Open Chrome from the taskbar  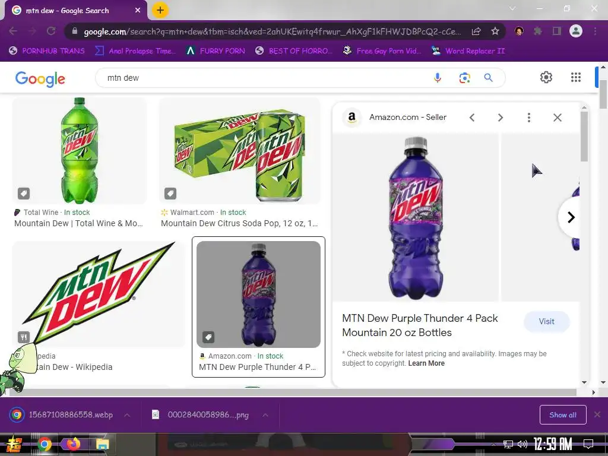click(45, 444)
